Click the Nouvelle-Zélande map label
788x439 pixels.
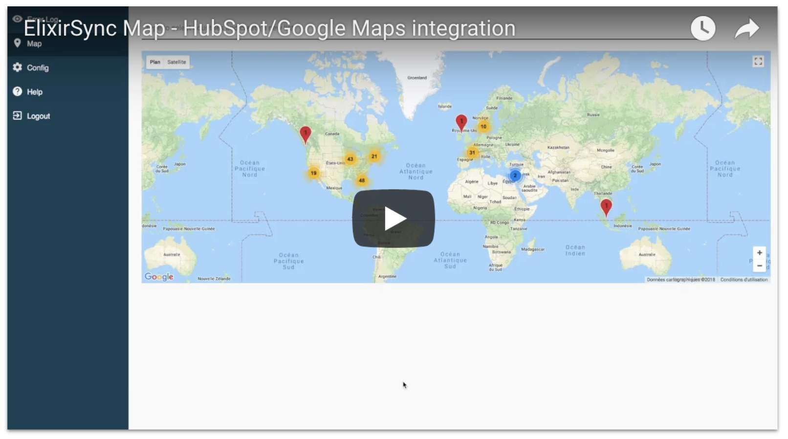pos(214,279)
